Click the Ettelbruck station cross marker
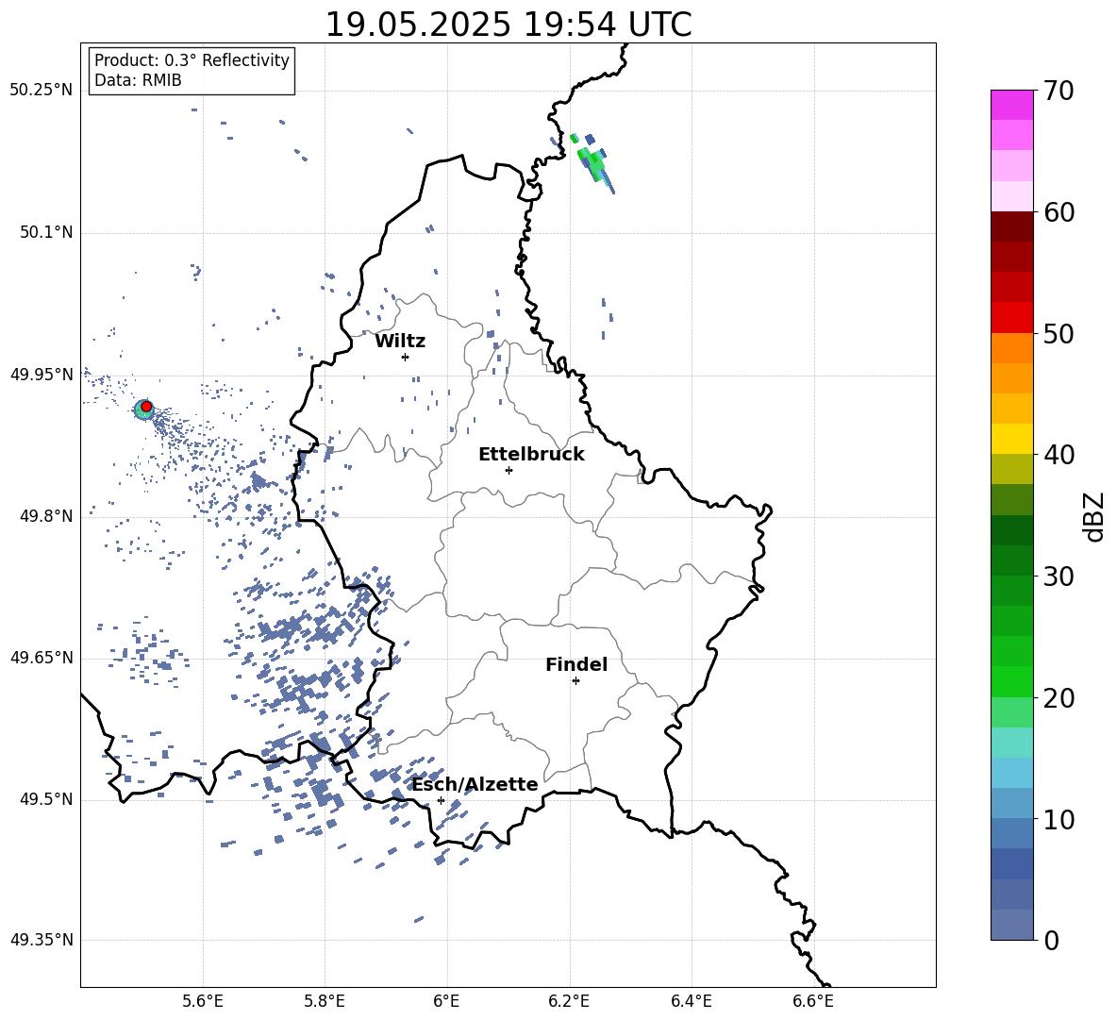The height and width of the screenshot is (1020, 1117). pos(508,470)
